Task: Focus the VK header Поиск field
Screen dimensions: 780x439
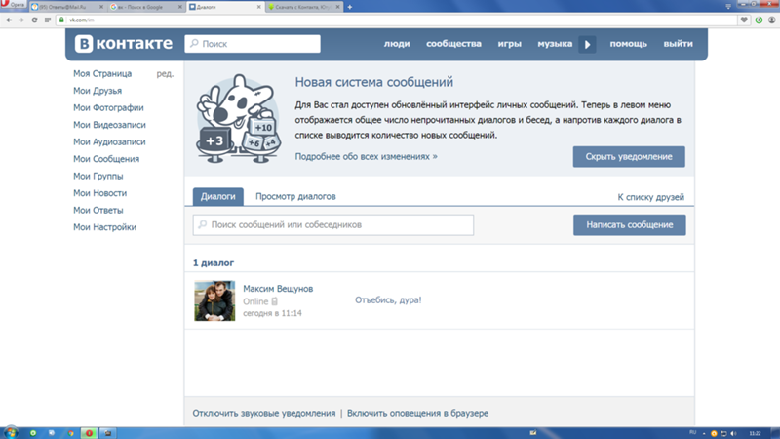Action: pos(253,44)
